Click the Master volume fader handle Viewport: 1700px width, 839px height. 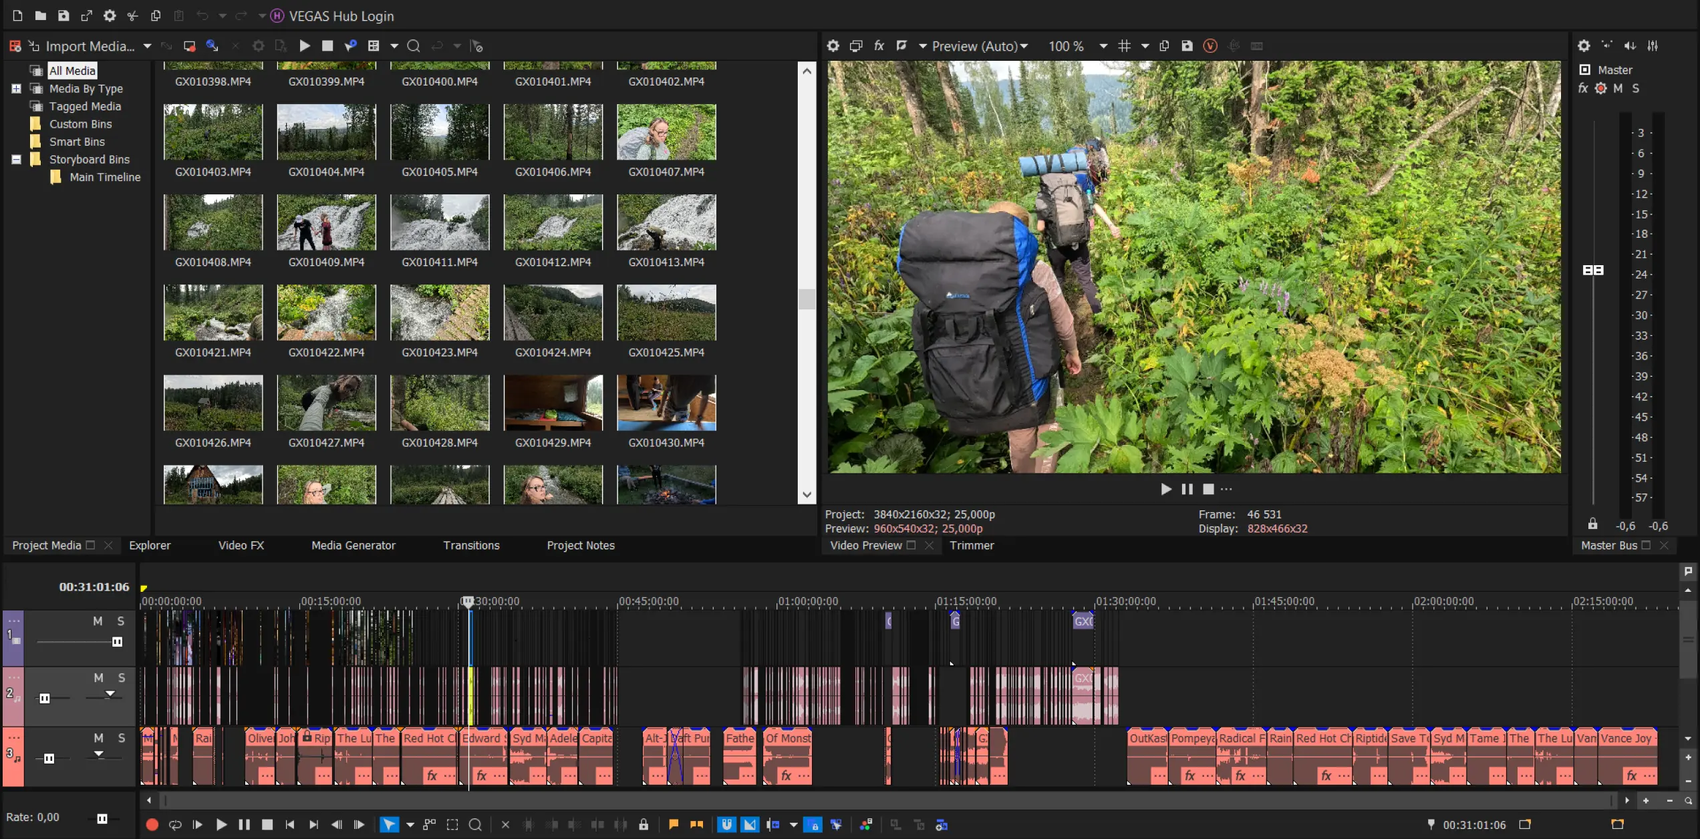[1593, 270]
